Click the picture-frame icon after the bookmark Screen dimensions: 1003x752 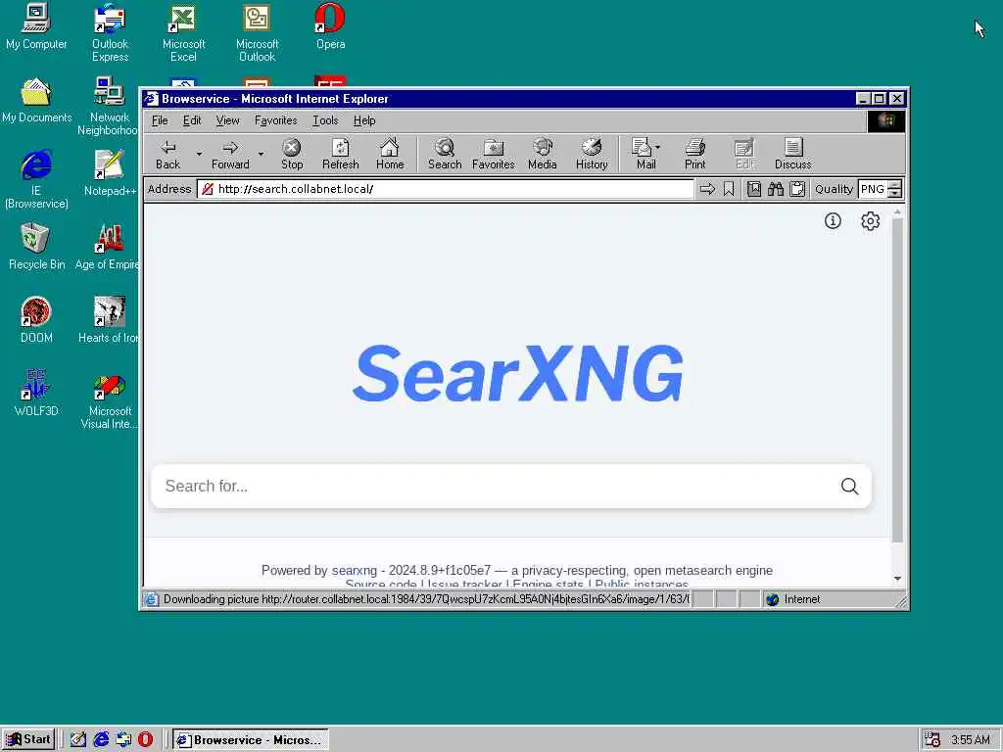[754, 189]
